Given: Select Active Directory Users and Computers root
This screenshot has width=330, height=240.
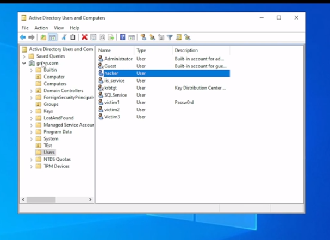Looking at the screenshot, I should click(x=61, y=49).
